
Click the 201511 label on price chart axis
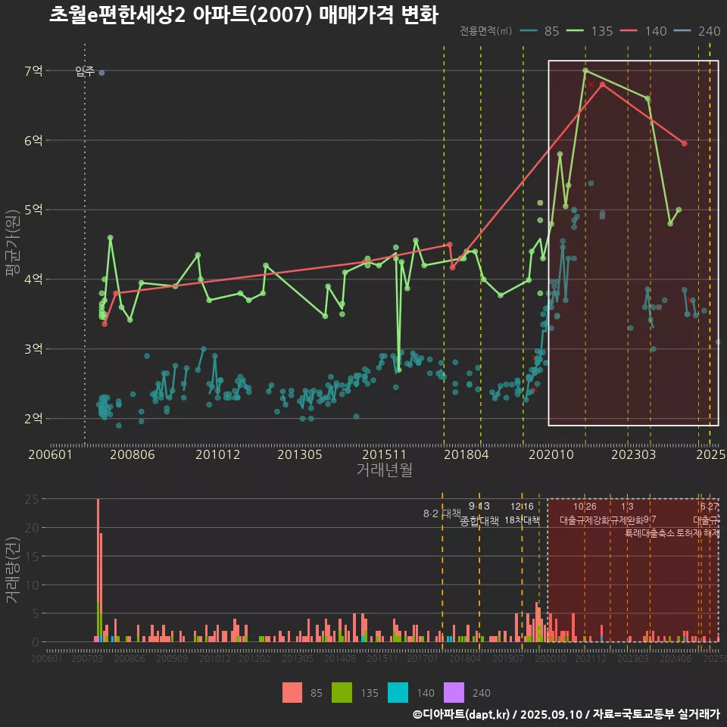point(384,454)
